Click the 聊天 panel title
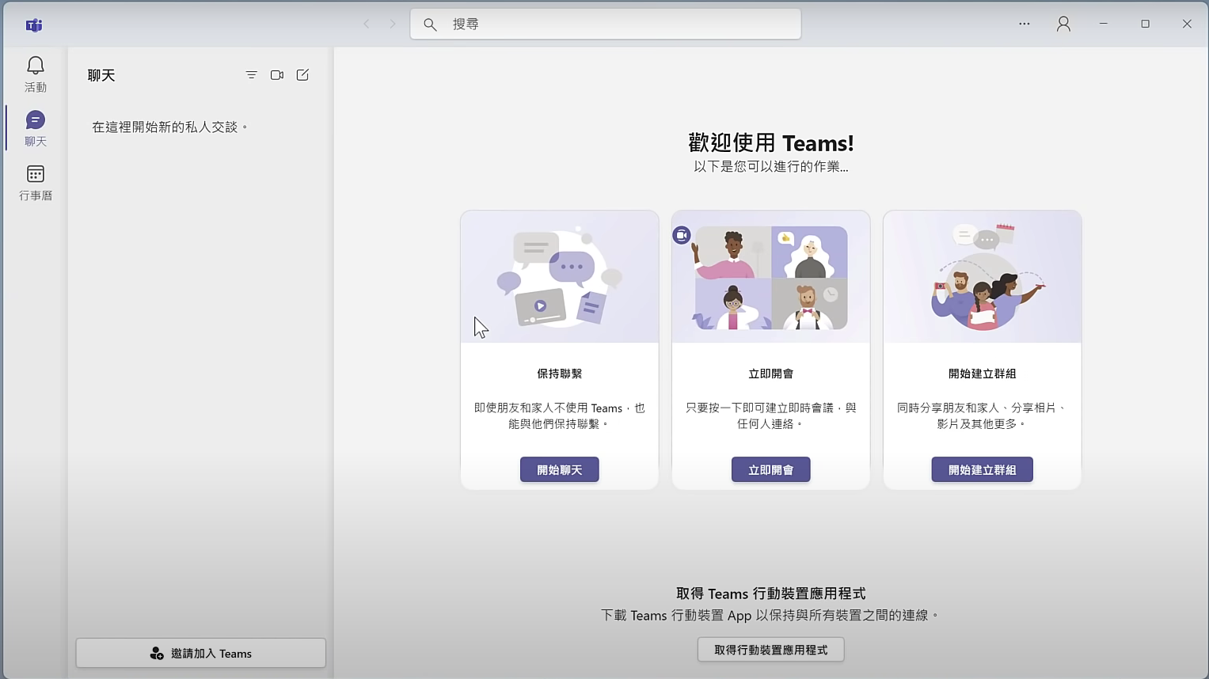Screen dimensions: 1209x679 [101, 75]
